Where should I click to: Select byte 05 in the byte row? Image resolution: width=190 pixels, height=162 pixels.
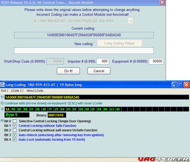tap(69, 109)
